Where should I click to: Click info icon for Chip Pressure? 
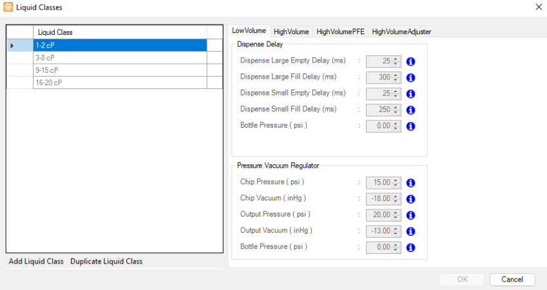[x=410, y=183]
